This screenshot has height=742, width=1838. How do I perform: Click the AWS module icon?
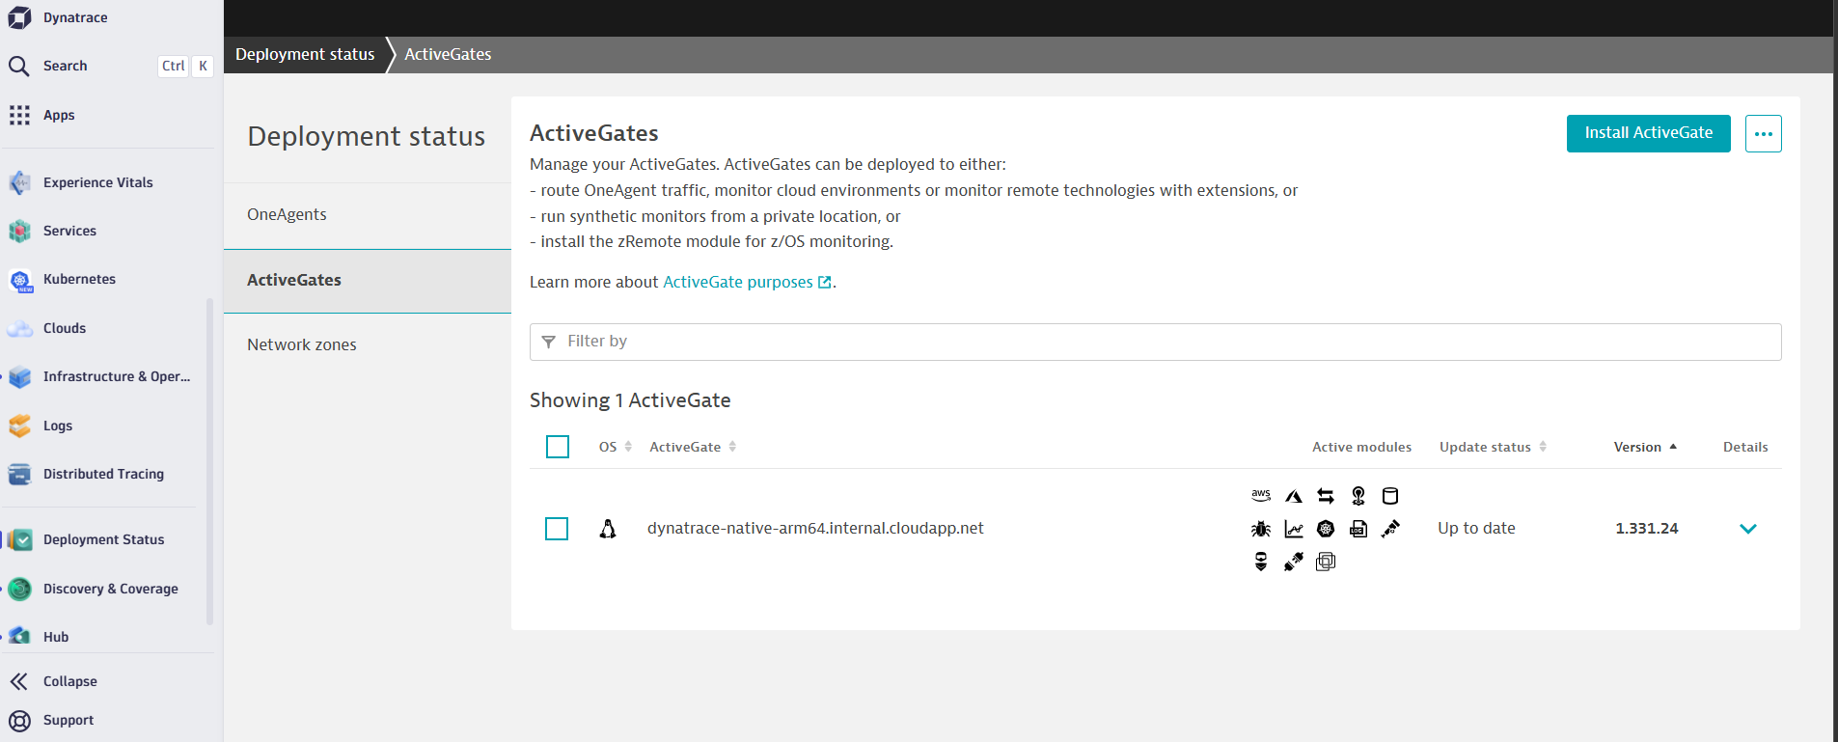pos(1261,495)
